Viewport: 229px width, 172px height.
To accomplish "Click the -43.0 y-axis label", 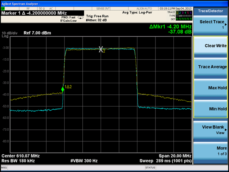I will (x=5, y=95).
